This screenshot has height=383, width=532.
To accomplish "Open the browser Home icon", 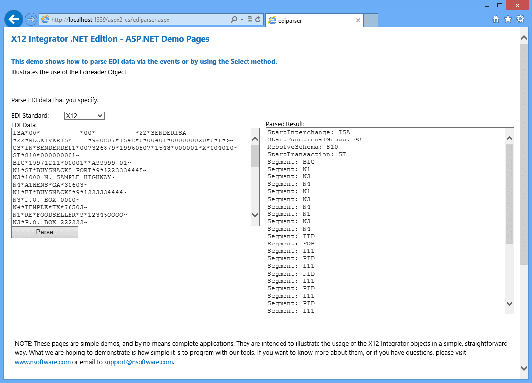I will [x=496, y=19].
